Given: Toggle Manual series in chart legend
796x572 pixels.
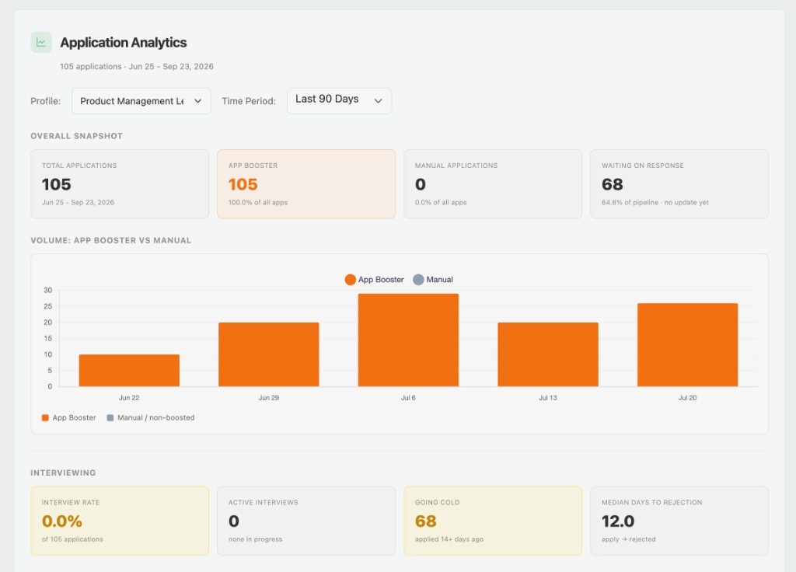Looking at the screenshot, I should 433,280.
